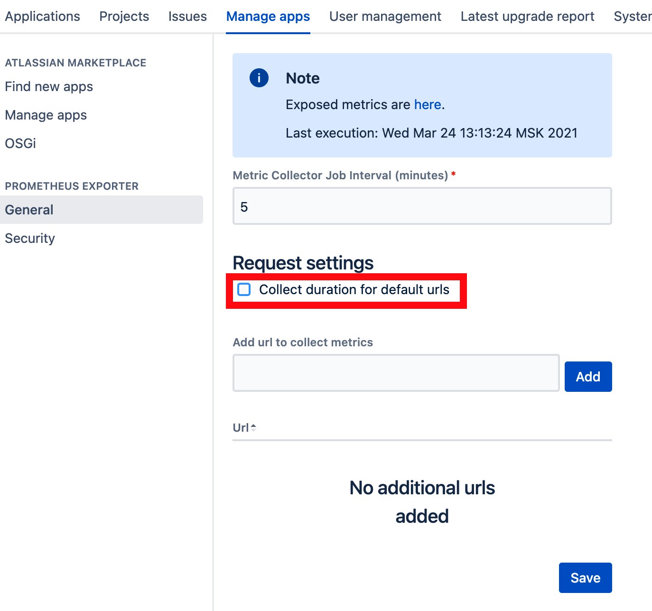Click the Note heading text

[303, 78]
